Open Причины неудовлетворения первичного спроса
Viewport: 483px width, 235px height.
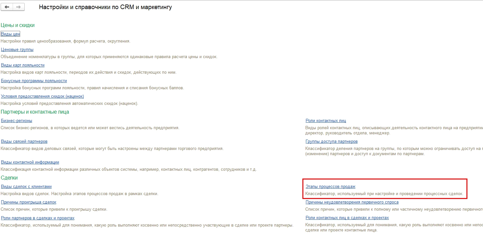click(x=352, y=202)
